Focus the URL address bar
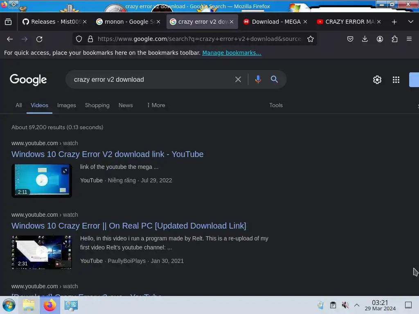 pos(199,39)
